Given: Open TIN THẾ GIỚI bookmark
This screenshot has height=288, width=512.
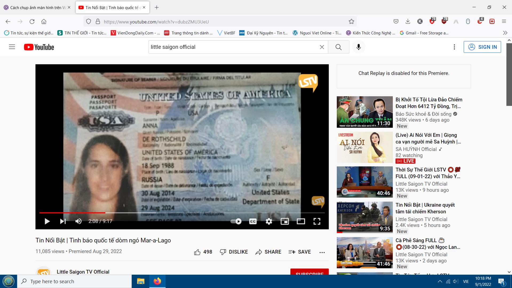Looking at the screenshot, I should 82,33.
